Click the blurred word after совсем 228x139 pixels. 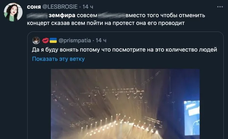pyautogui.click(x=112, y=15)
